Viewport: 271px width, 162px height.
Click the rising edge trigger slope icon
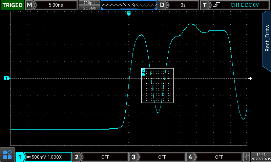215,5
